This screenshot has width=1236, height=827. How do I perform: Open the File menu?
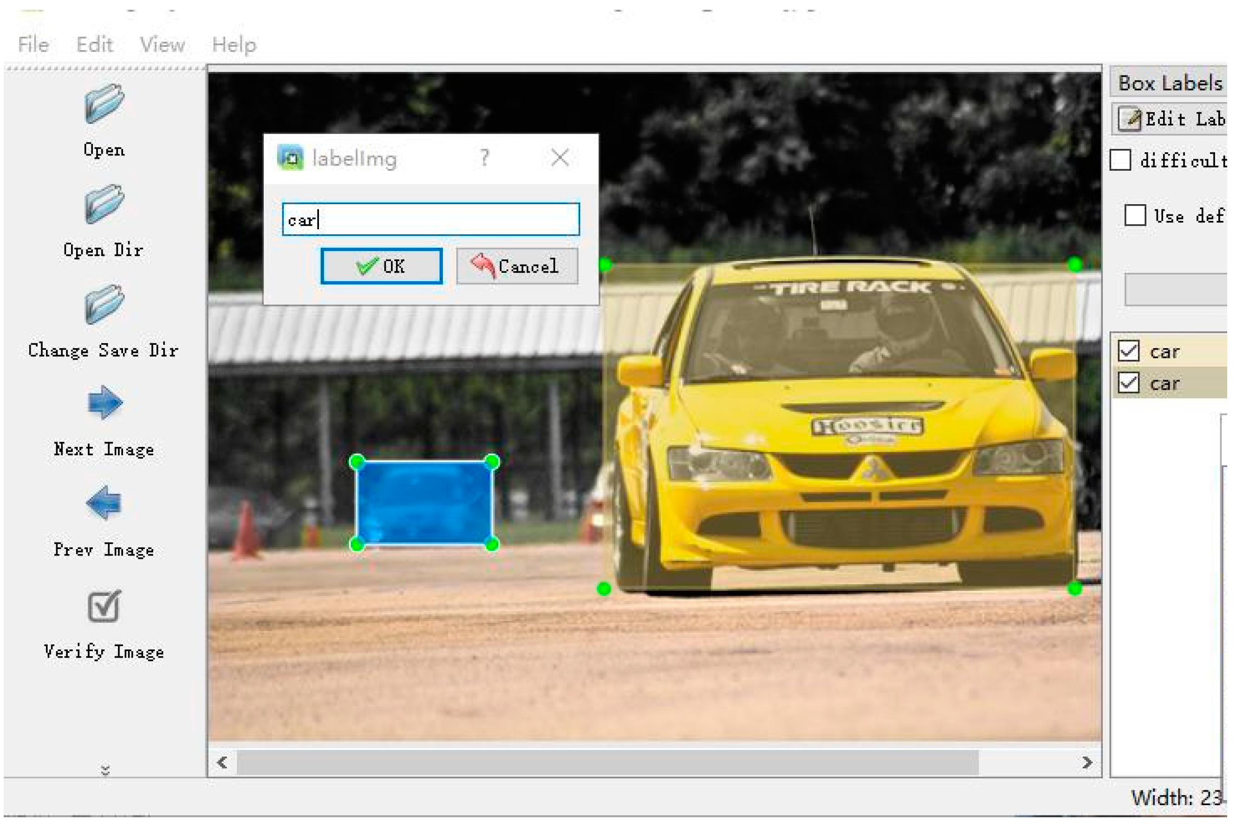click(x=33, y=45)
